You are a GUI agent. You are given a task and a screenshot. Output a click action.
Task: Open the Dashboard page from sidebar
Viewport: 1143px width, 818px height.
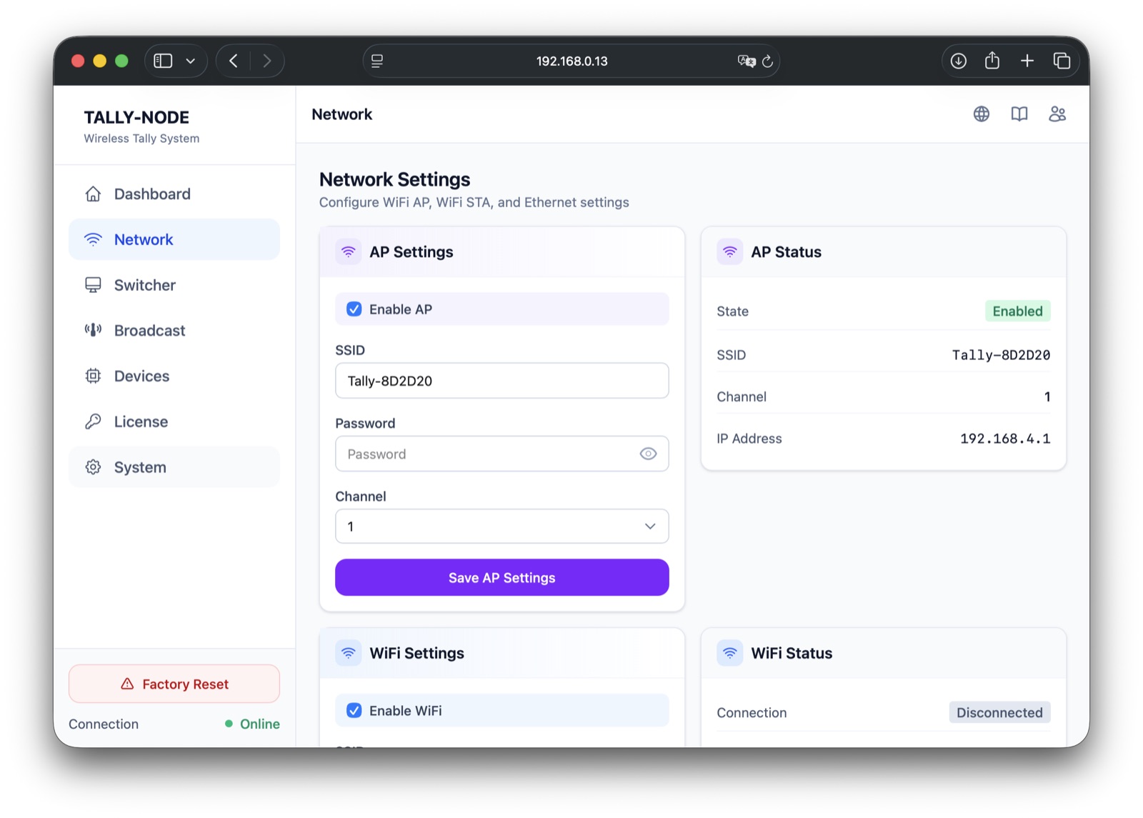[x=174, y=194]
